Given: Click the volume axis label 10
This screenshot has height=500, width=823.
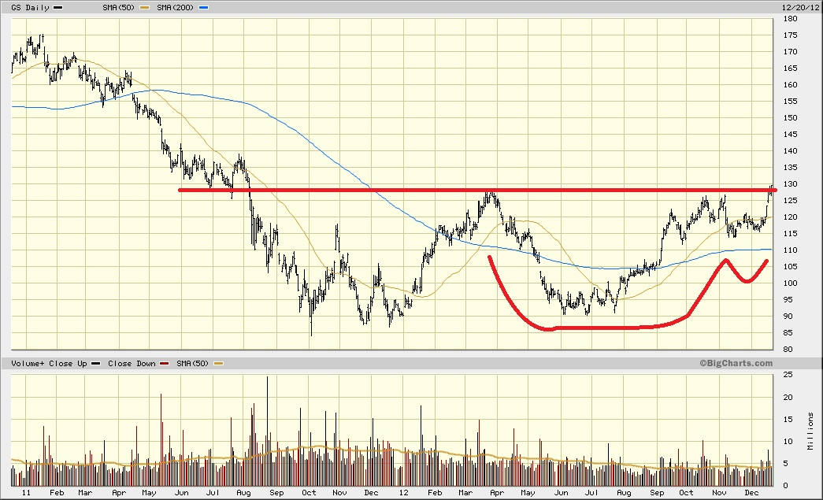Looking at the screenshot, I should tap(788, 441).
